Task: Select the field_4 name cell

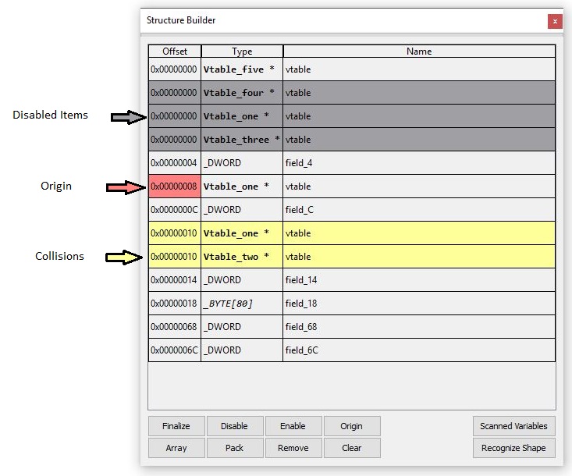Action: click(x=419, y=162)
